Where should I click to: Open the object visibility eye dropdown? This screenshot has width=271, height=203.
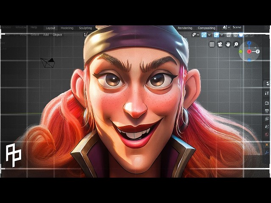click(196, 35)
